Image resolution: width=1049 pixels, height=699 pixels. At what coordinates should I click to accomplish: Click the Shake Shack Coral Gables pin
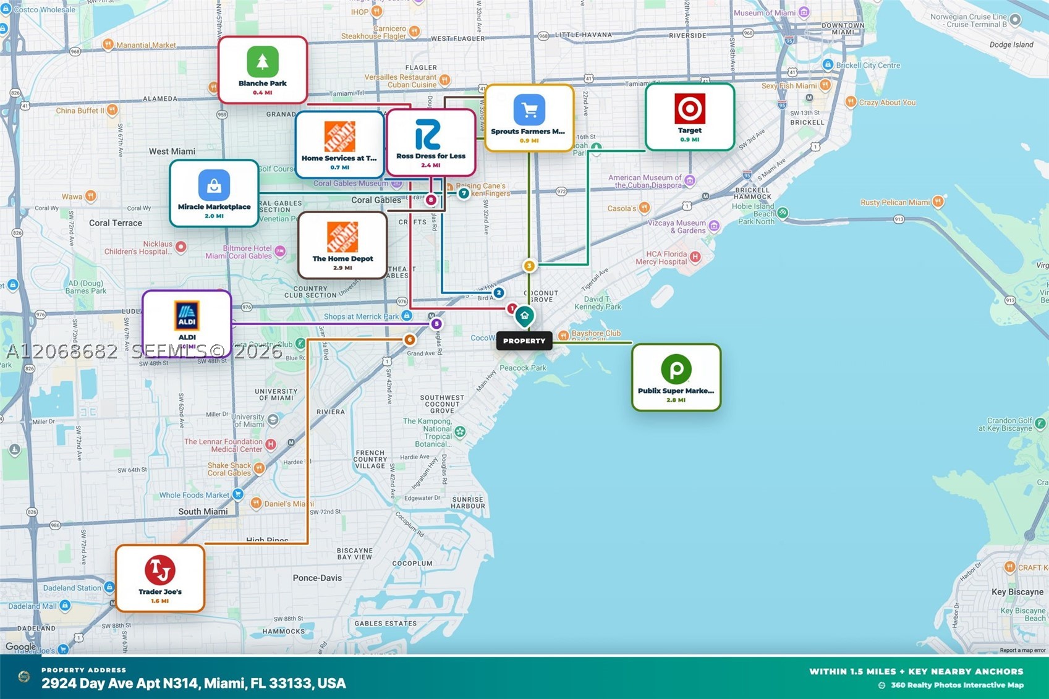click(x=259, y=468)
